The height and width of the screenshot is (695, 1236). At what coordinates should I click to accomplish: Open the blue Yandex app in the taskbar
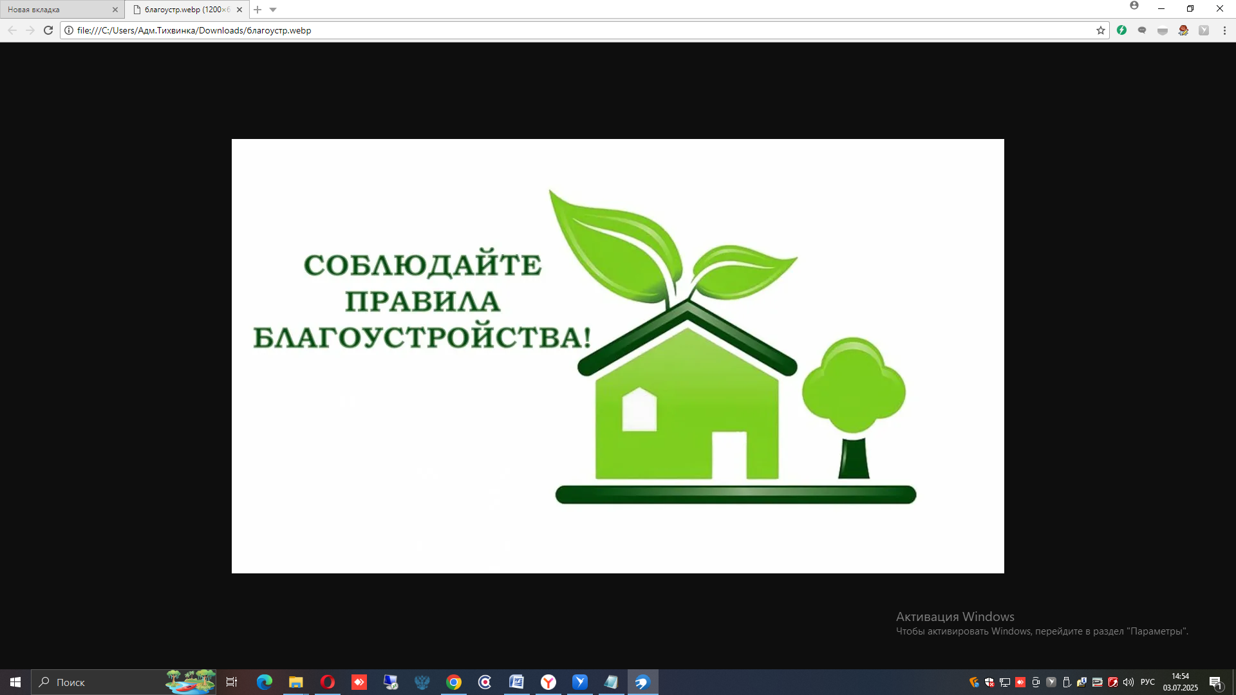click(x=580, y=682)
